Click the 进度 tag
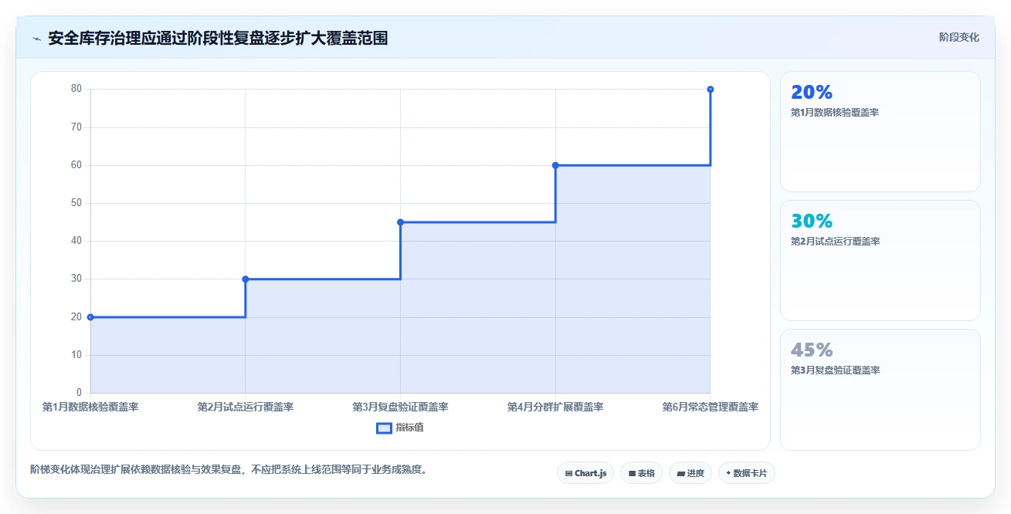The height and width of the screenshot is (514, 1011). (x=690, y=473)
